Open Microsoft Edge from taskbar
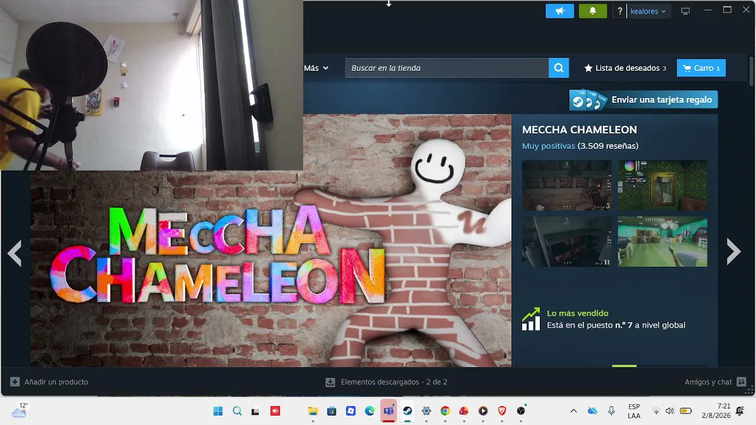The width and height of the screenshot is (756, 425). pyautogui.click(x=369, y=411)
